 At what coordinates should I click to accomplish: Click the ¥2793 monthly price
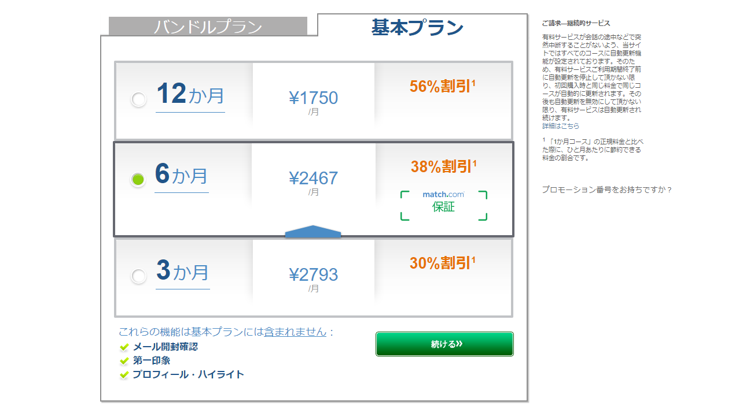(314, 274)
